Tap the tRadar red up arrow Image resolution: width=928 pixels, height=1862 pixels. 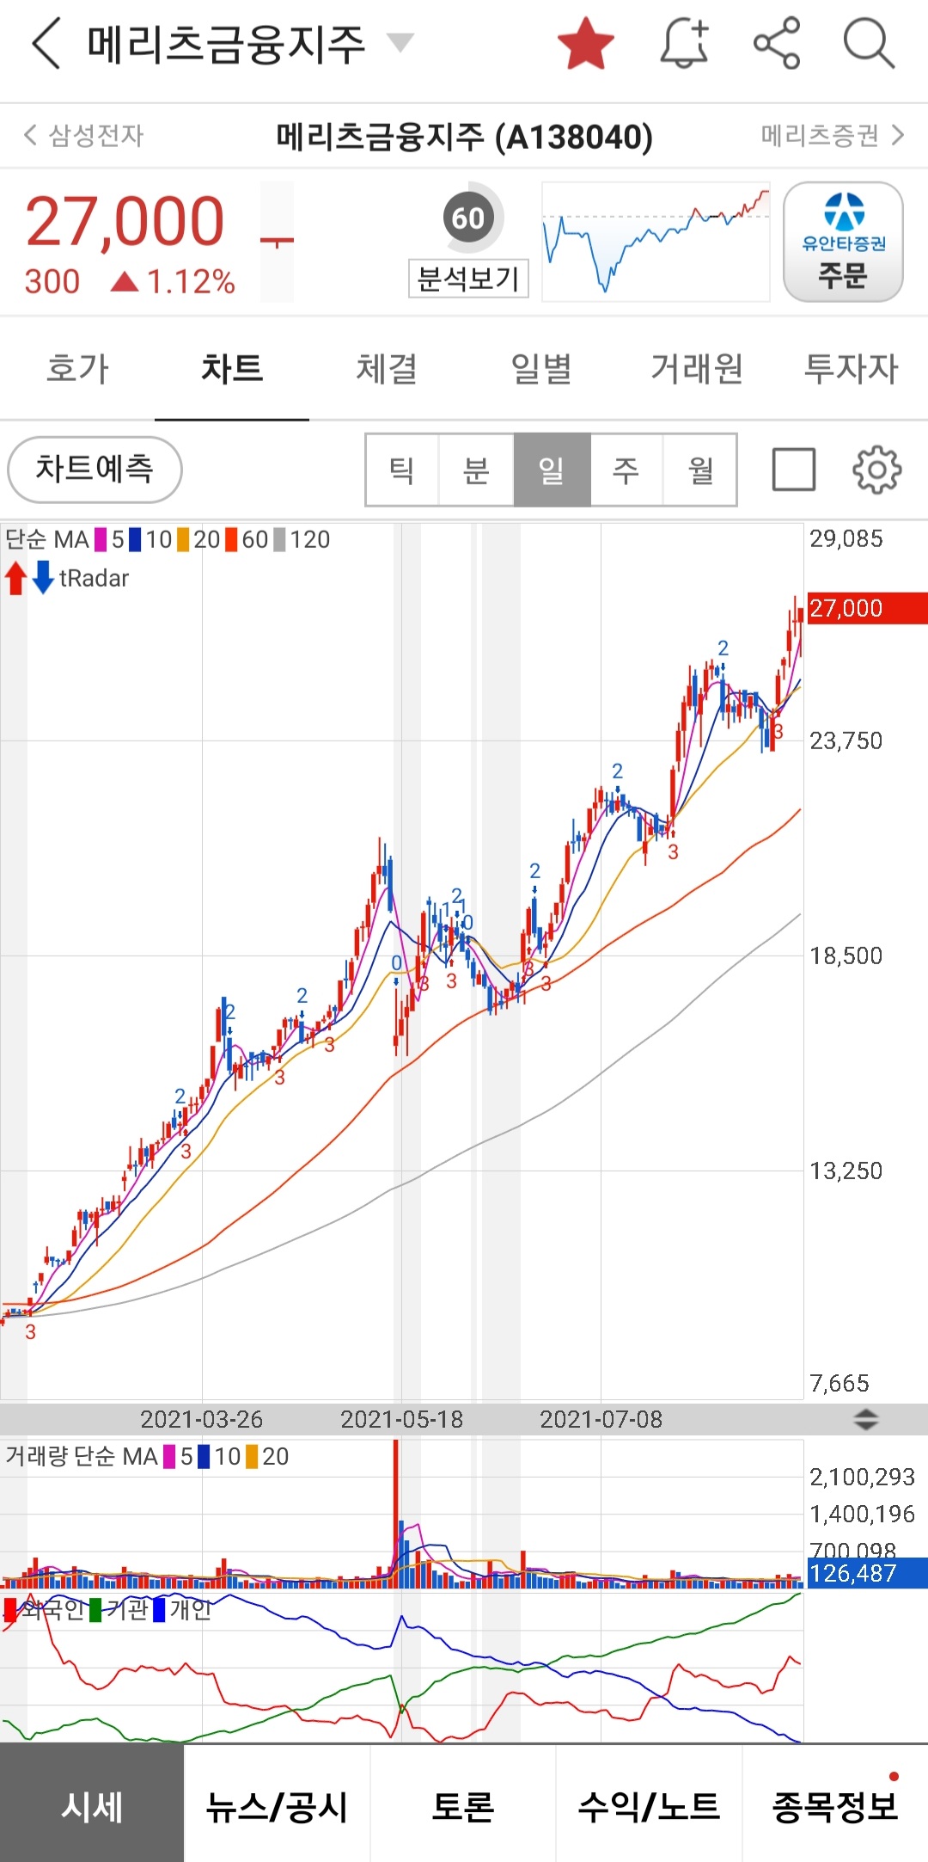[15, 578]
